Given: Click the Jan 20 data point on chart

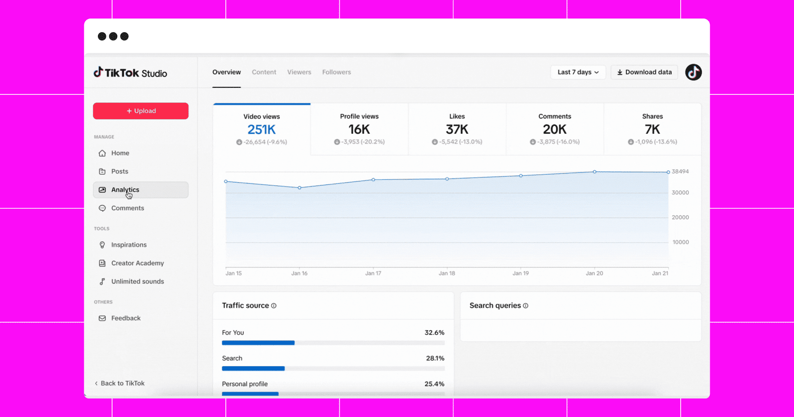Looking at the screenshot, I should [595, 172].
